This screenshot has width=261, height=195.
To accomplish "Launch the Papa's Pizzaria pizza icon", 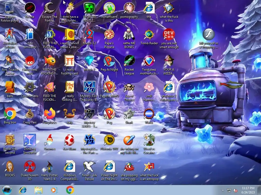I will tap(109, 34).
